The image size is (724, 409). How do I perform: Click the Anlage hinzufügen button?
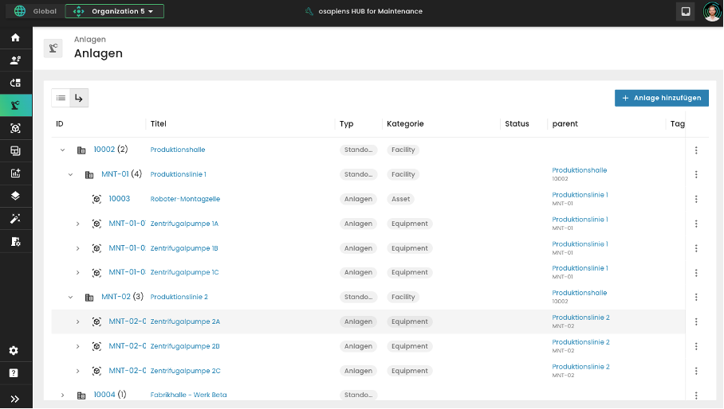661,98
